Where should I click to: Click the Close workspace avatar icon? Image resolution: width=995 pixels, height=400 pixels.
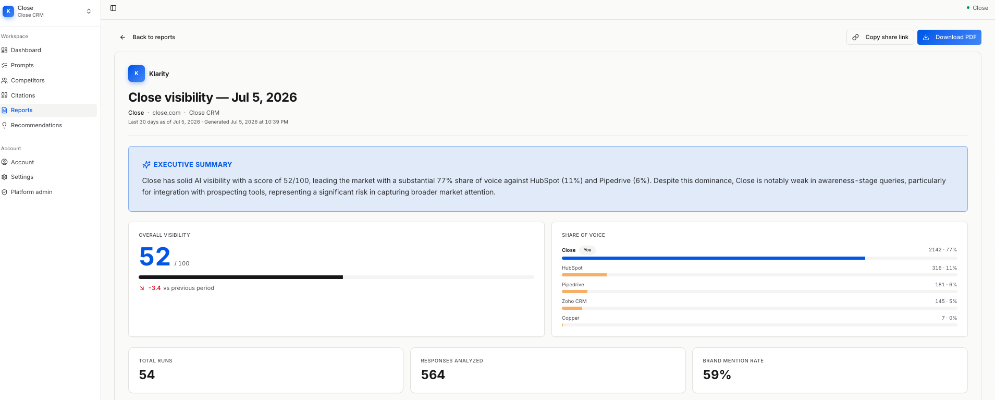[8, 11]
